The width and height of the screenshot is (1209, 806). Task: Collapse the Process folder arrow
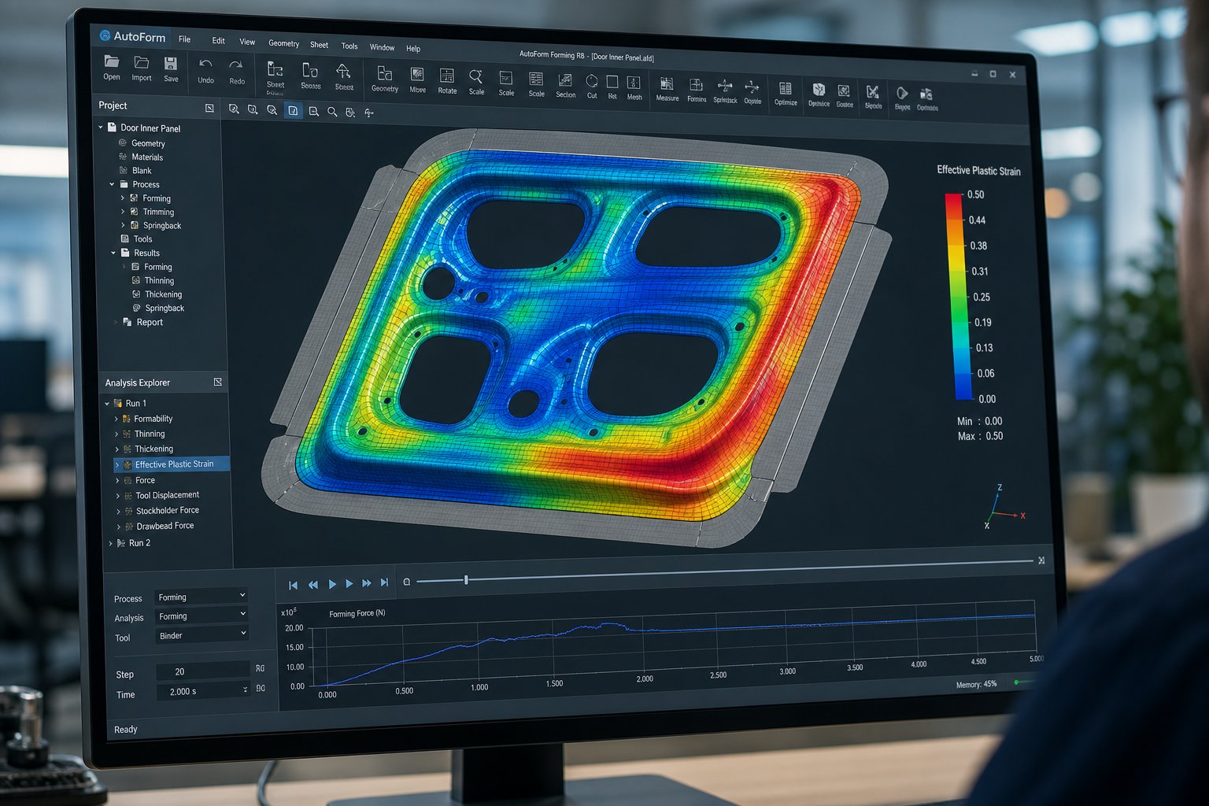112,184
